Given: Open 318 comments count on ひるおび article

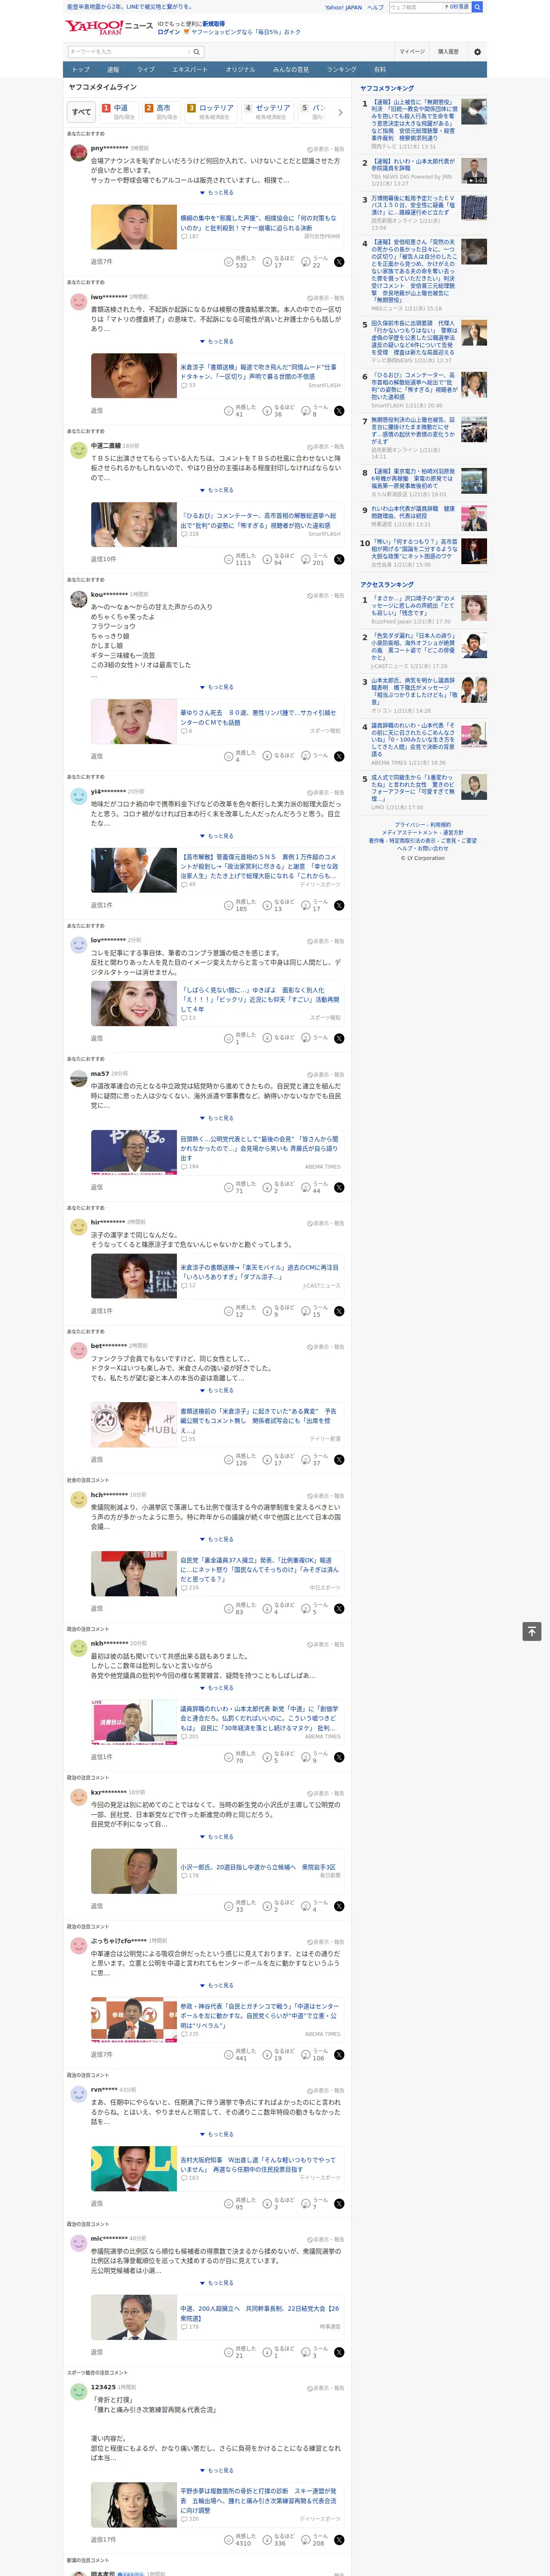Looking at the screenshot, I should pos(190,534).
